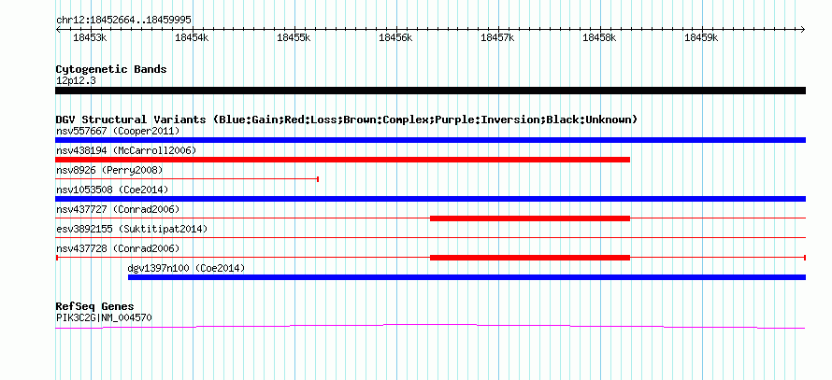Screen dimensions: 832x380
Task: Click the nsv1053508 (Coe2014) label
Action: 112,190
